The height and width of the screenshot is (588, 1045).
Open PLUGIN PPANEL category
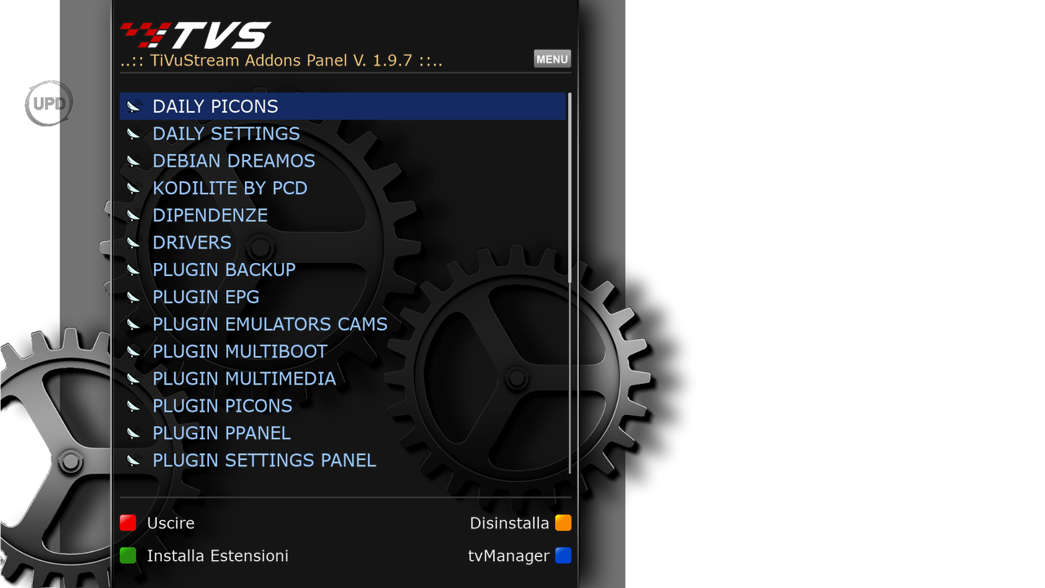pyautogui.click(x=343, y=433)
